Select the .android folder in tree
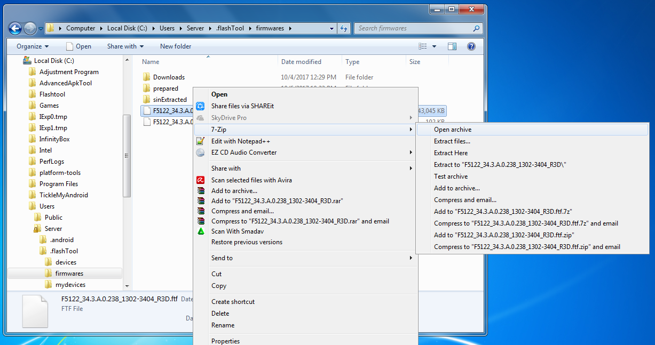Viewport: 655px width, 345px height. 62,240
